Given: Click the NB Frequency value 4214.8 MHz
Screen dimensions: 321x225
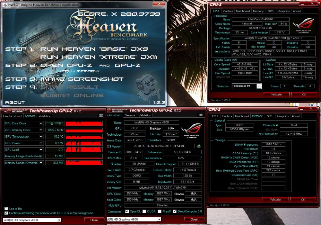Looking at the screenshot, I should pyautogui.click(x=294, y=134).
